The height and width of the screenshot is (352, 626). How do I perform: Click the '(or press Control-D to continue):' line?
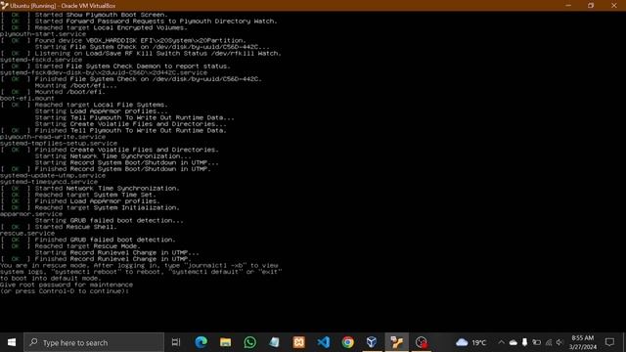click(65, 291)
